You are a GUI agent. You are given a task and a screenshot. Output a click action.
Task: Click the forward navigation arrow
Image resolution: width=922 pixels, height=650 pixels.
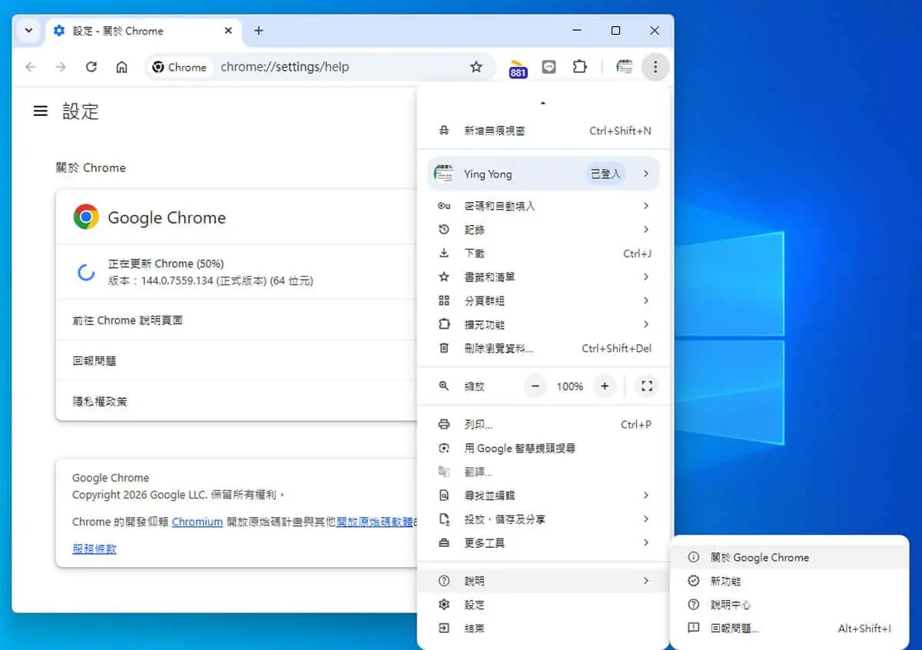pyautogui.click(x=61, y=67)
